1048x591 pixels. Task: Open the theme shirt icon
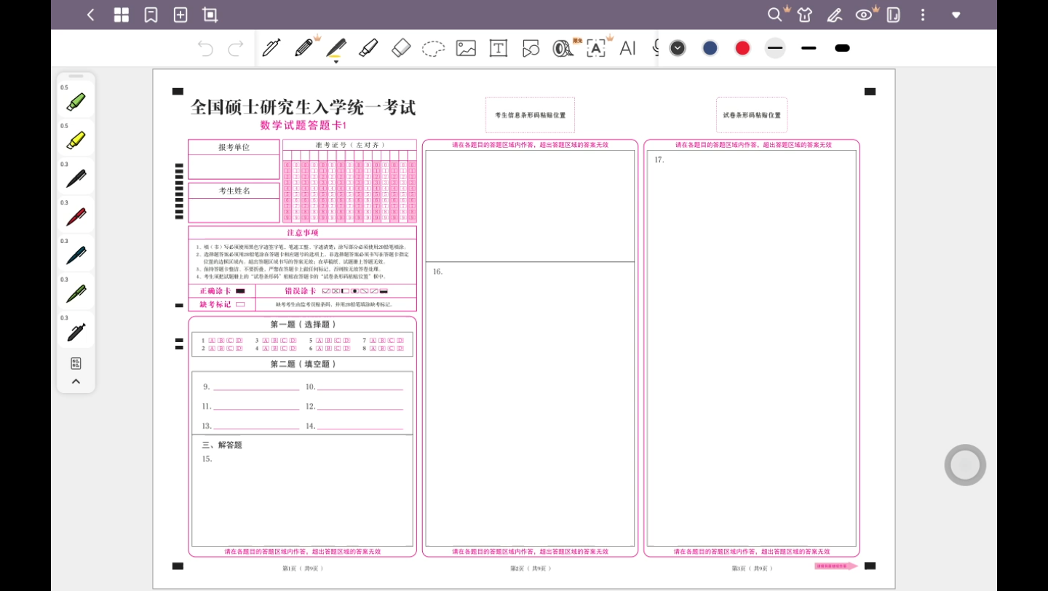pyautogui.click(x=805, y=15)
